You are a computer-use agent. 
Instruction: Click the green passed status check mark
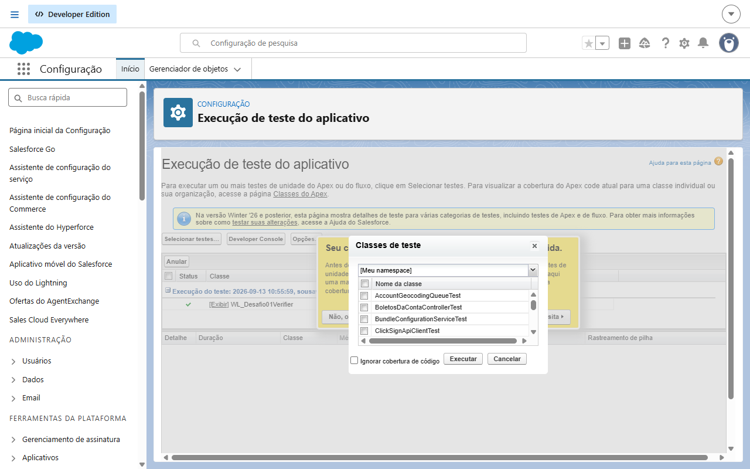pyautogui.click(x=188, y=304)
